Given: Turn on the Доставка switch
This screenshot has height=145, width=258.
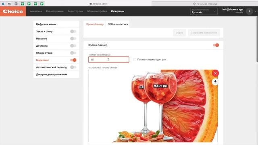Looking at the screenshot, I should (73, 46).
